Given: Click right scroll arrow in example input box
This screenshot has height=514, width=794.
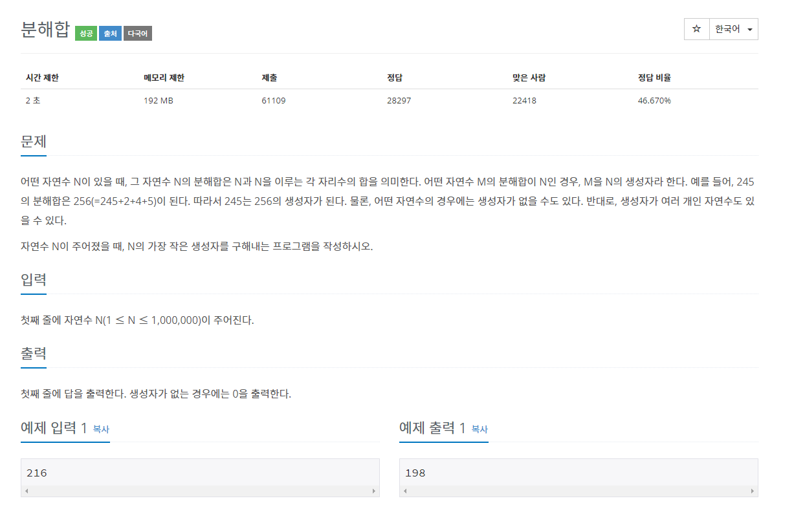Looking at the screenshot, I should [x=374, y=491].
